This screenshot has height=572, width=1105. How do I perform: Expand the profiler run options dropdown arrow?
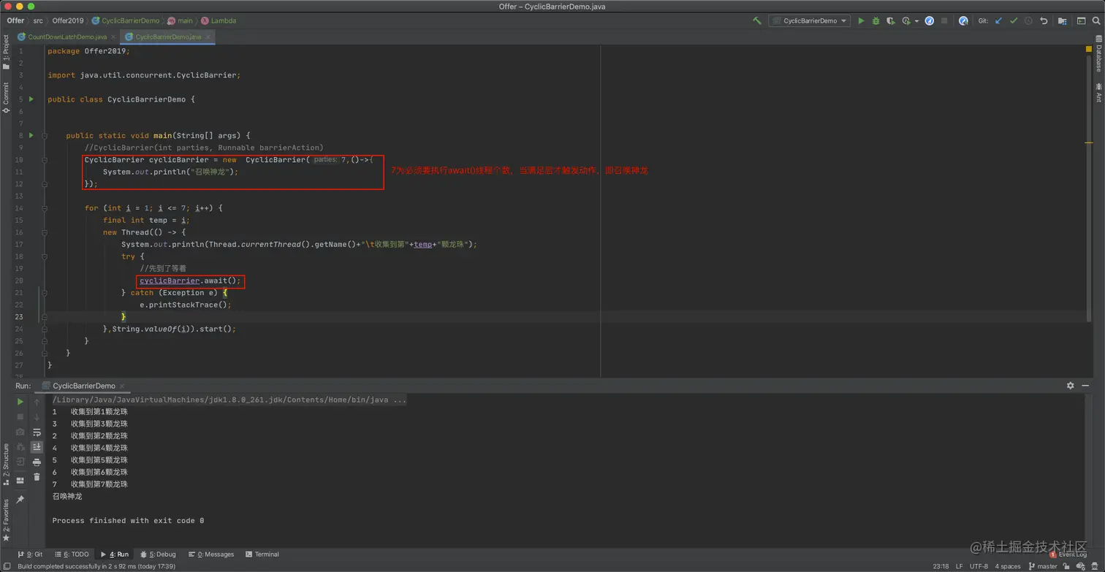(x=916, y=21)
